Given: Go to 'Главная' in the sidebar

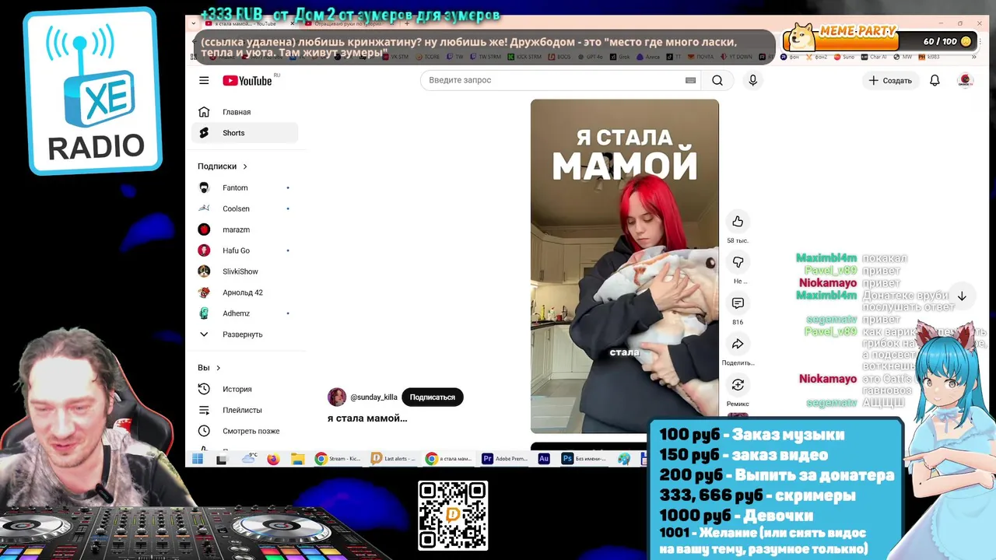Looking at the screenshot, I should tap(244, 112).
